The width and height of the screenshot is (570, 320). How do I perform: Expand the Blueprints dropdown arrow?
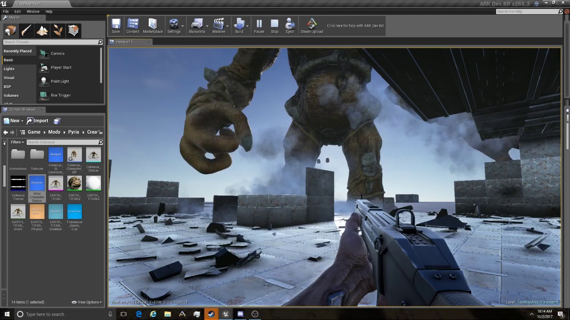[x=207, y=26]
